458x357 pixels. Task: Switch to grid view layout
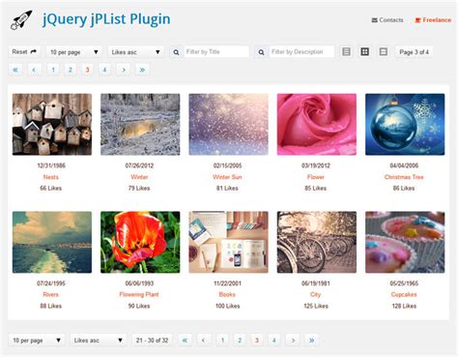364,51
